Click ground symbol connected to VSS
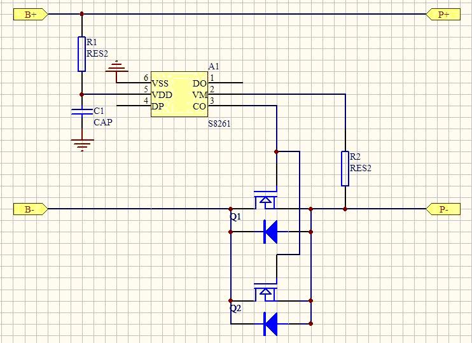472x343 pixels. point(117,67)
